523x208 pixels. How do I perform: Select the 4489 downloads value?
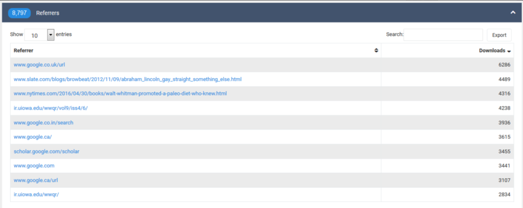pos(504,79)
